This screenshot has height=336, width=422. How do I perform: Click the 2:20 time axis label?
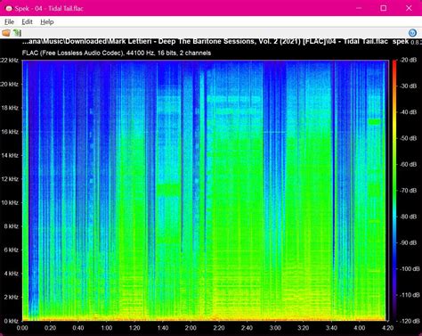point(219,328)
